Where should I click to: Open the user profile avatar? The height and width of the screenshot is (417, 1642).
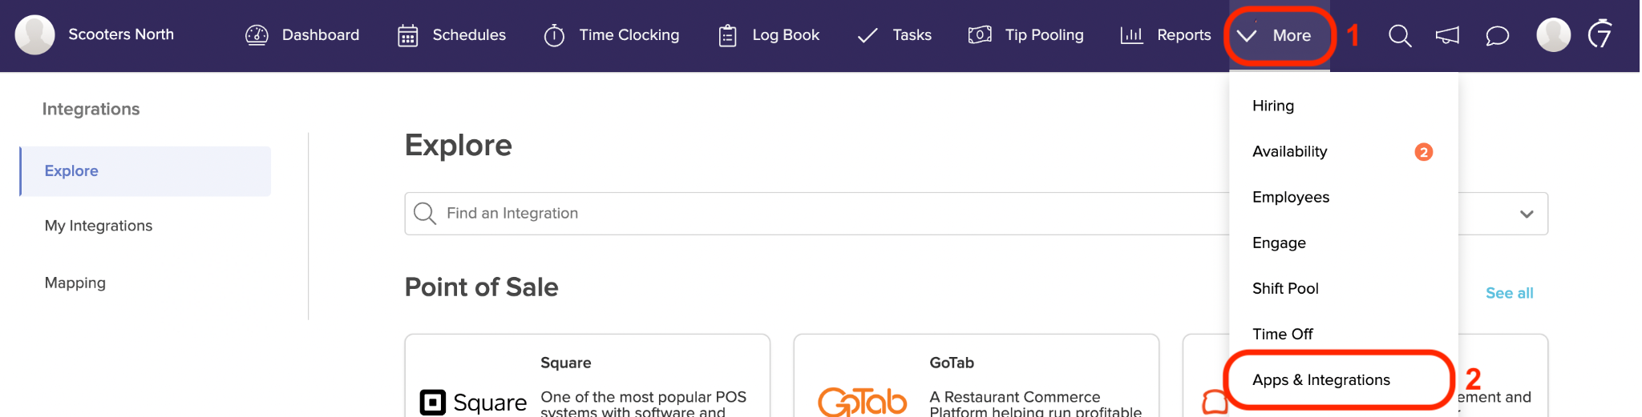click(1553, 35)
